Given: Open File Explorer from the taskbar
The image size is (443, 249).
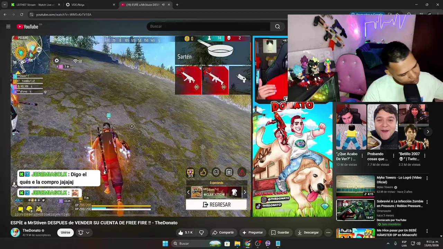Looking at the screenshot, I should [237, 243].
